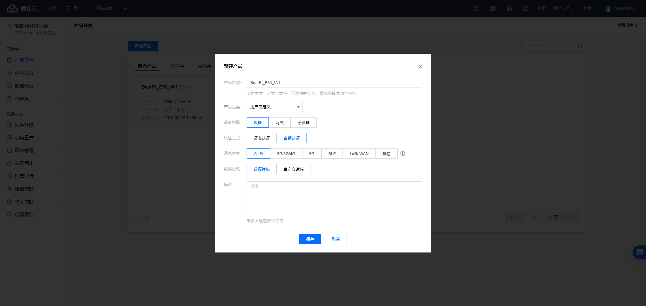Open the apps grid icon with red dot
The image size is (646, 306).
click(x=476, y=8)
